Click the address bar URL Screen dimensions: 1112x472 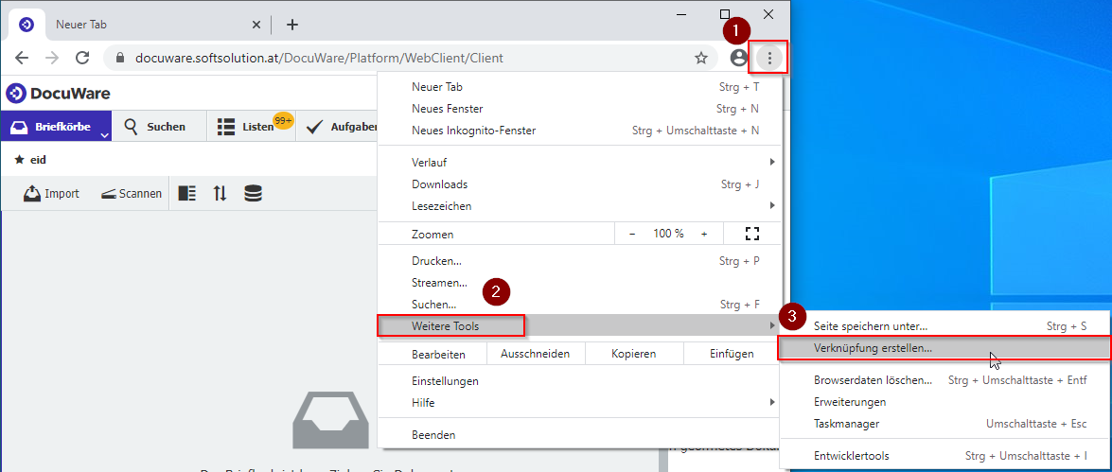[x=319, y=58]
